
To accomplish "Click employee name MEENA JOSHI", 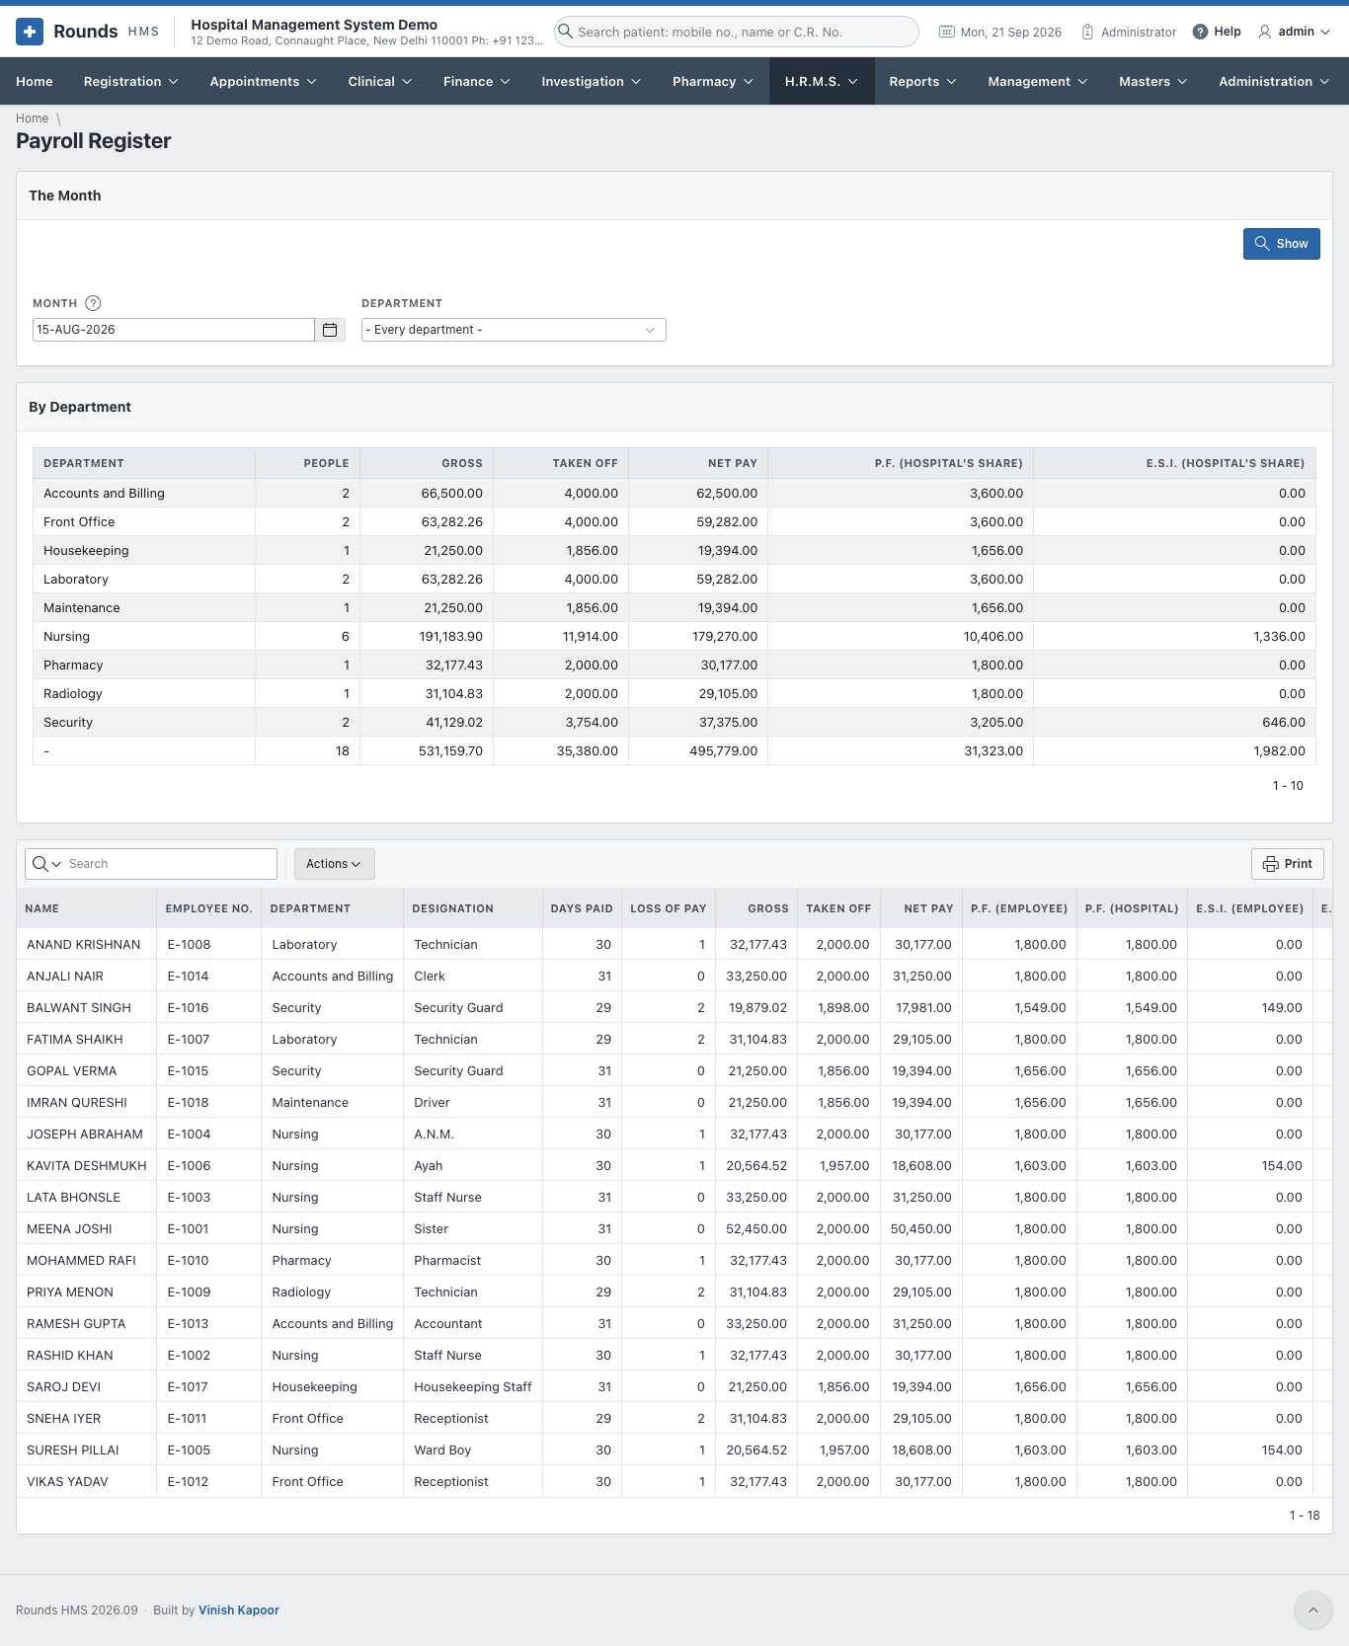I will (x=69, y=1229).
